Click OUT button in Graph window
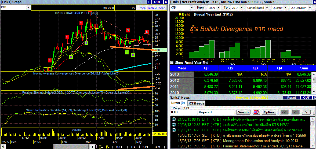 coord(157,2)
